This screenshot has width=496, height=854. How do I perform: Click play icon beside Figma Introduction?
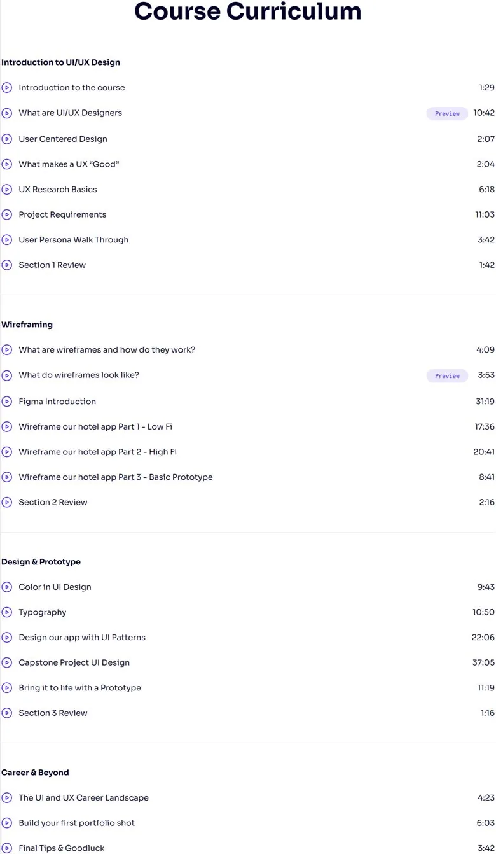coord(7,402)
